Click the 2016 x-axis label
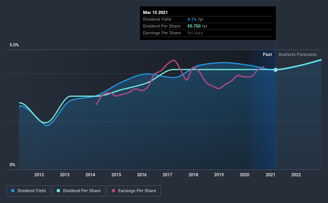328x203 pixels. (x=142, y=175)
